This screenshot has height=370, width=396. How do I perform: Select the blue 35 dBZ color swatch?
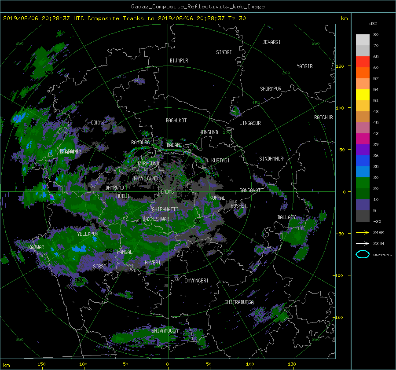pos(363,161)
